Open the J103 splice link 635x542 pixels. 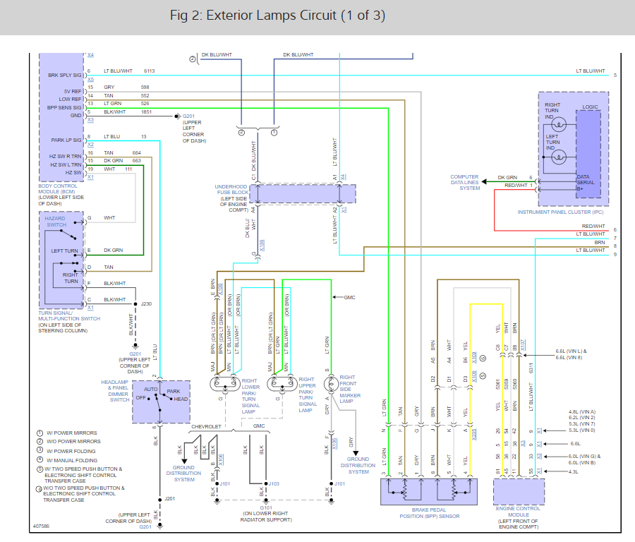274,483
